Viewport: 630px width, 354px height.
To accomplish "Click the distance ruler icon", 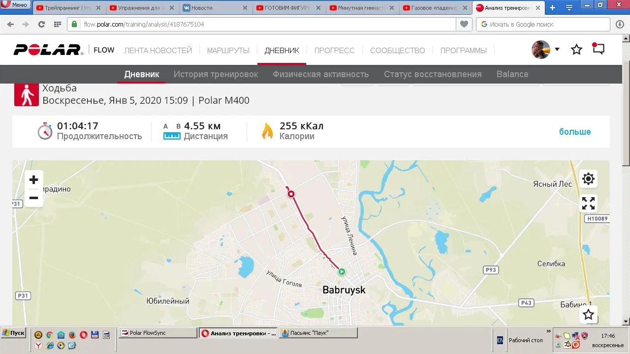I will click(172, 136).
